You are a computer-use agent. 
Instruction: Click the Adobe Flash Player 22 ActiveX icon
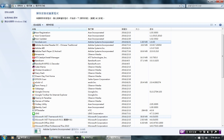click(x=34, y=51)
